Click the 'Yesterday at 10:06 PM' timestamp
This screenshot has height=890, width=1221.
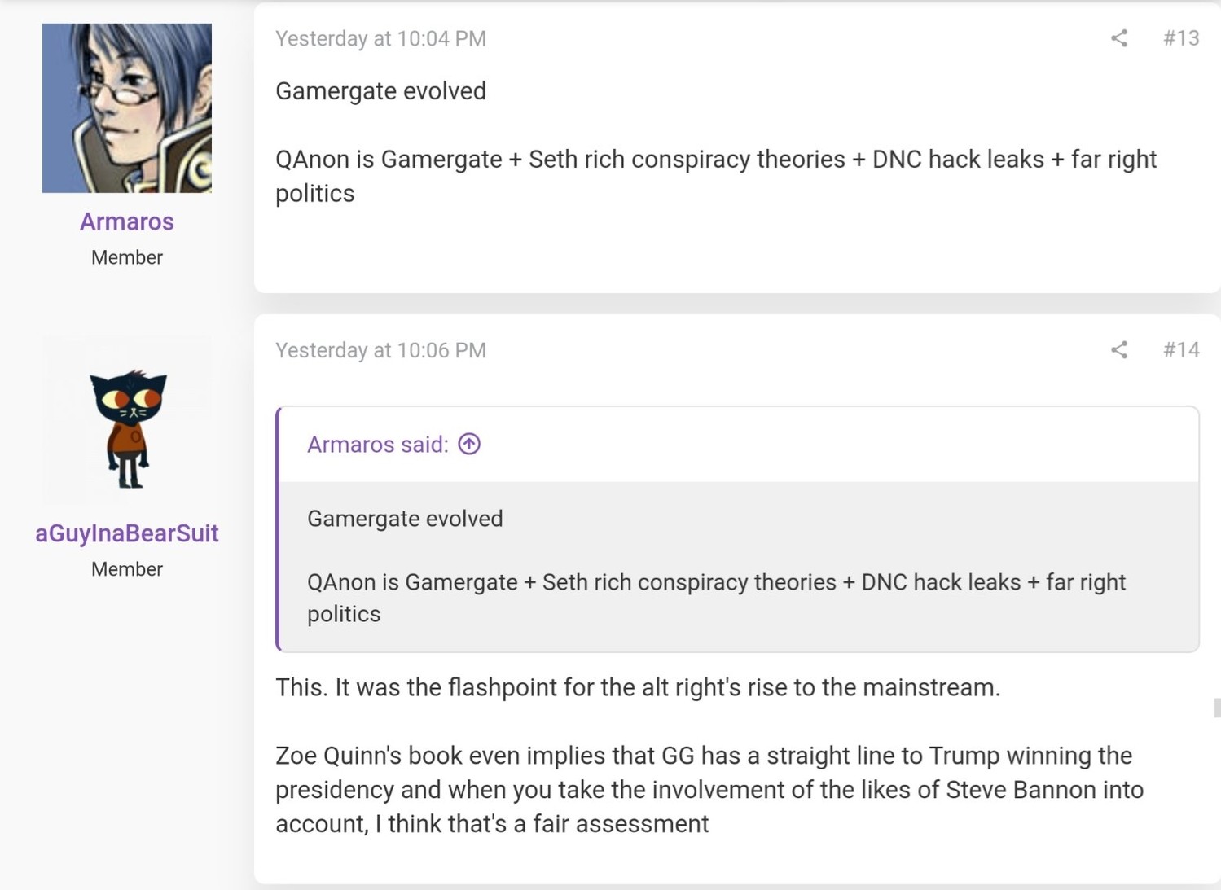click(380, 351)
